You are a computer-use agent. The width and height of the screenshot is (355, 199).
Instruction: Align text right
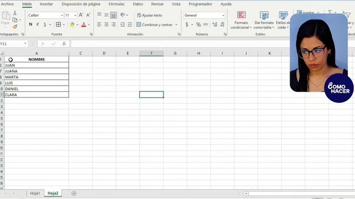tap(113, 24)
